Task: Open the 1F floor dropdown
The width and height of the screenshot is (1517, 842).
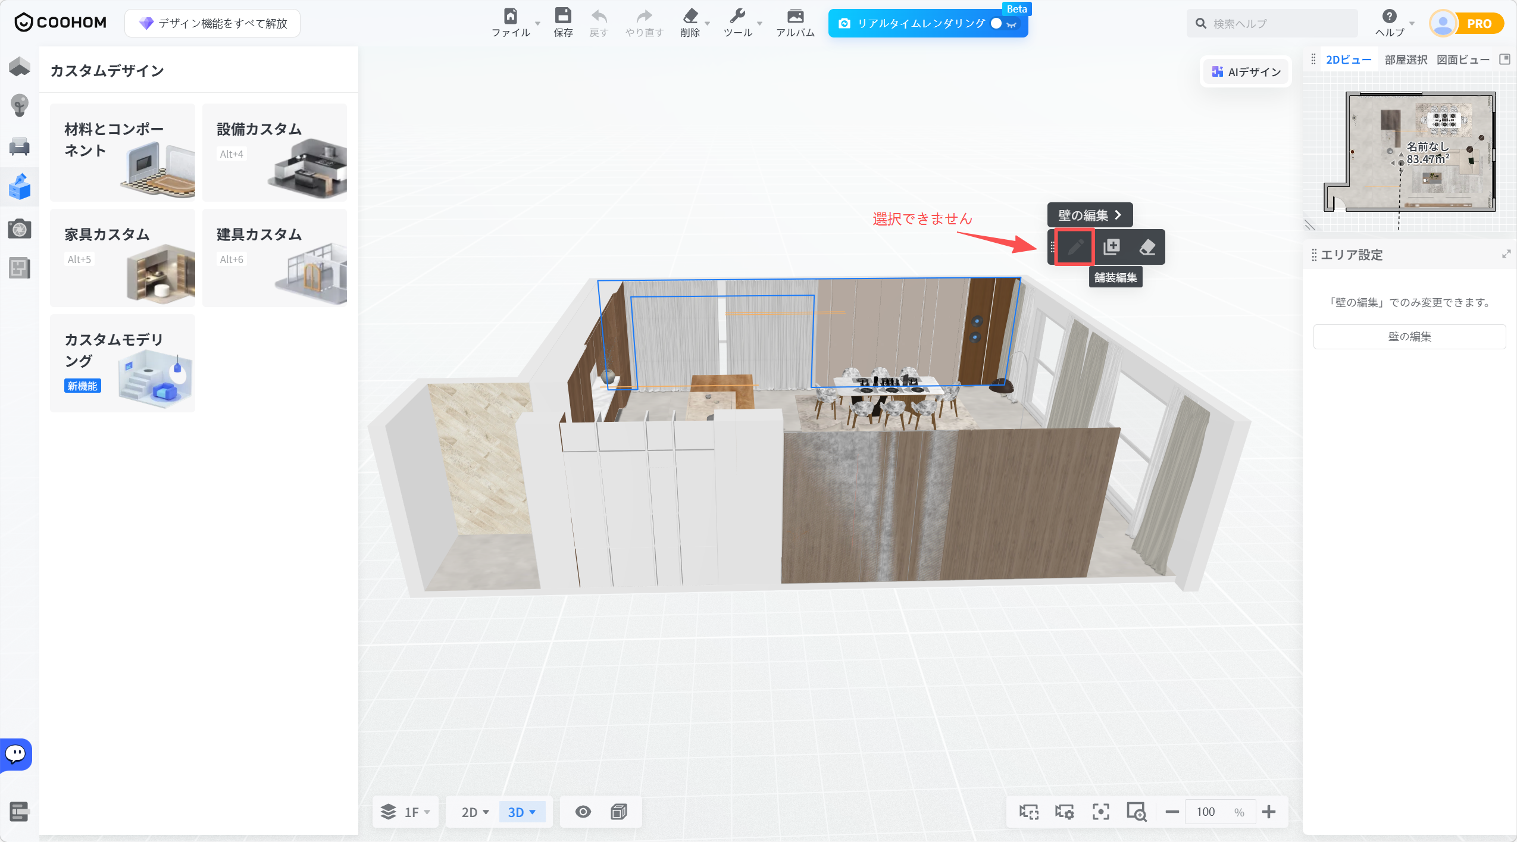Action: 406,812
